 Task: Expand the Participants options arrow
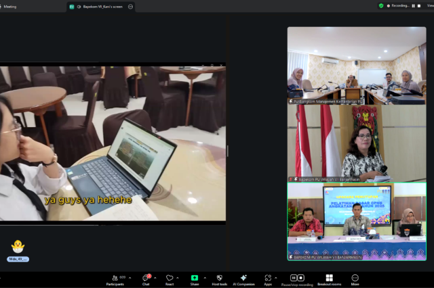(x=130, y=277)
